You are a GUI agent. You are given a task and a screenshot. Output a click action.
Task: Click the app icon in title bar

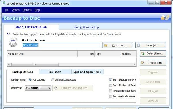pos(4,3)
